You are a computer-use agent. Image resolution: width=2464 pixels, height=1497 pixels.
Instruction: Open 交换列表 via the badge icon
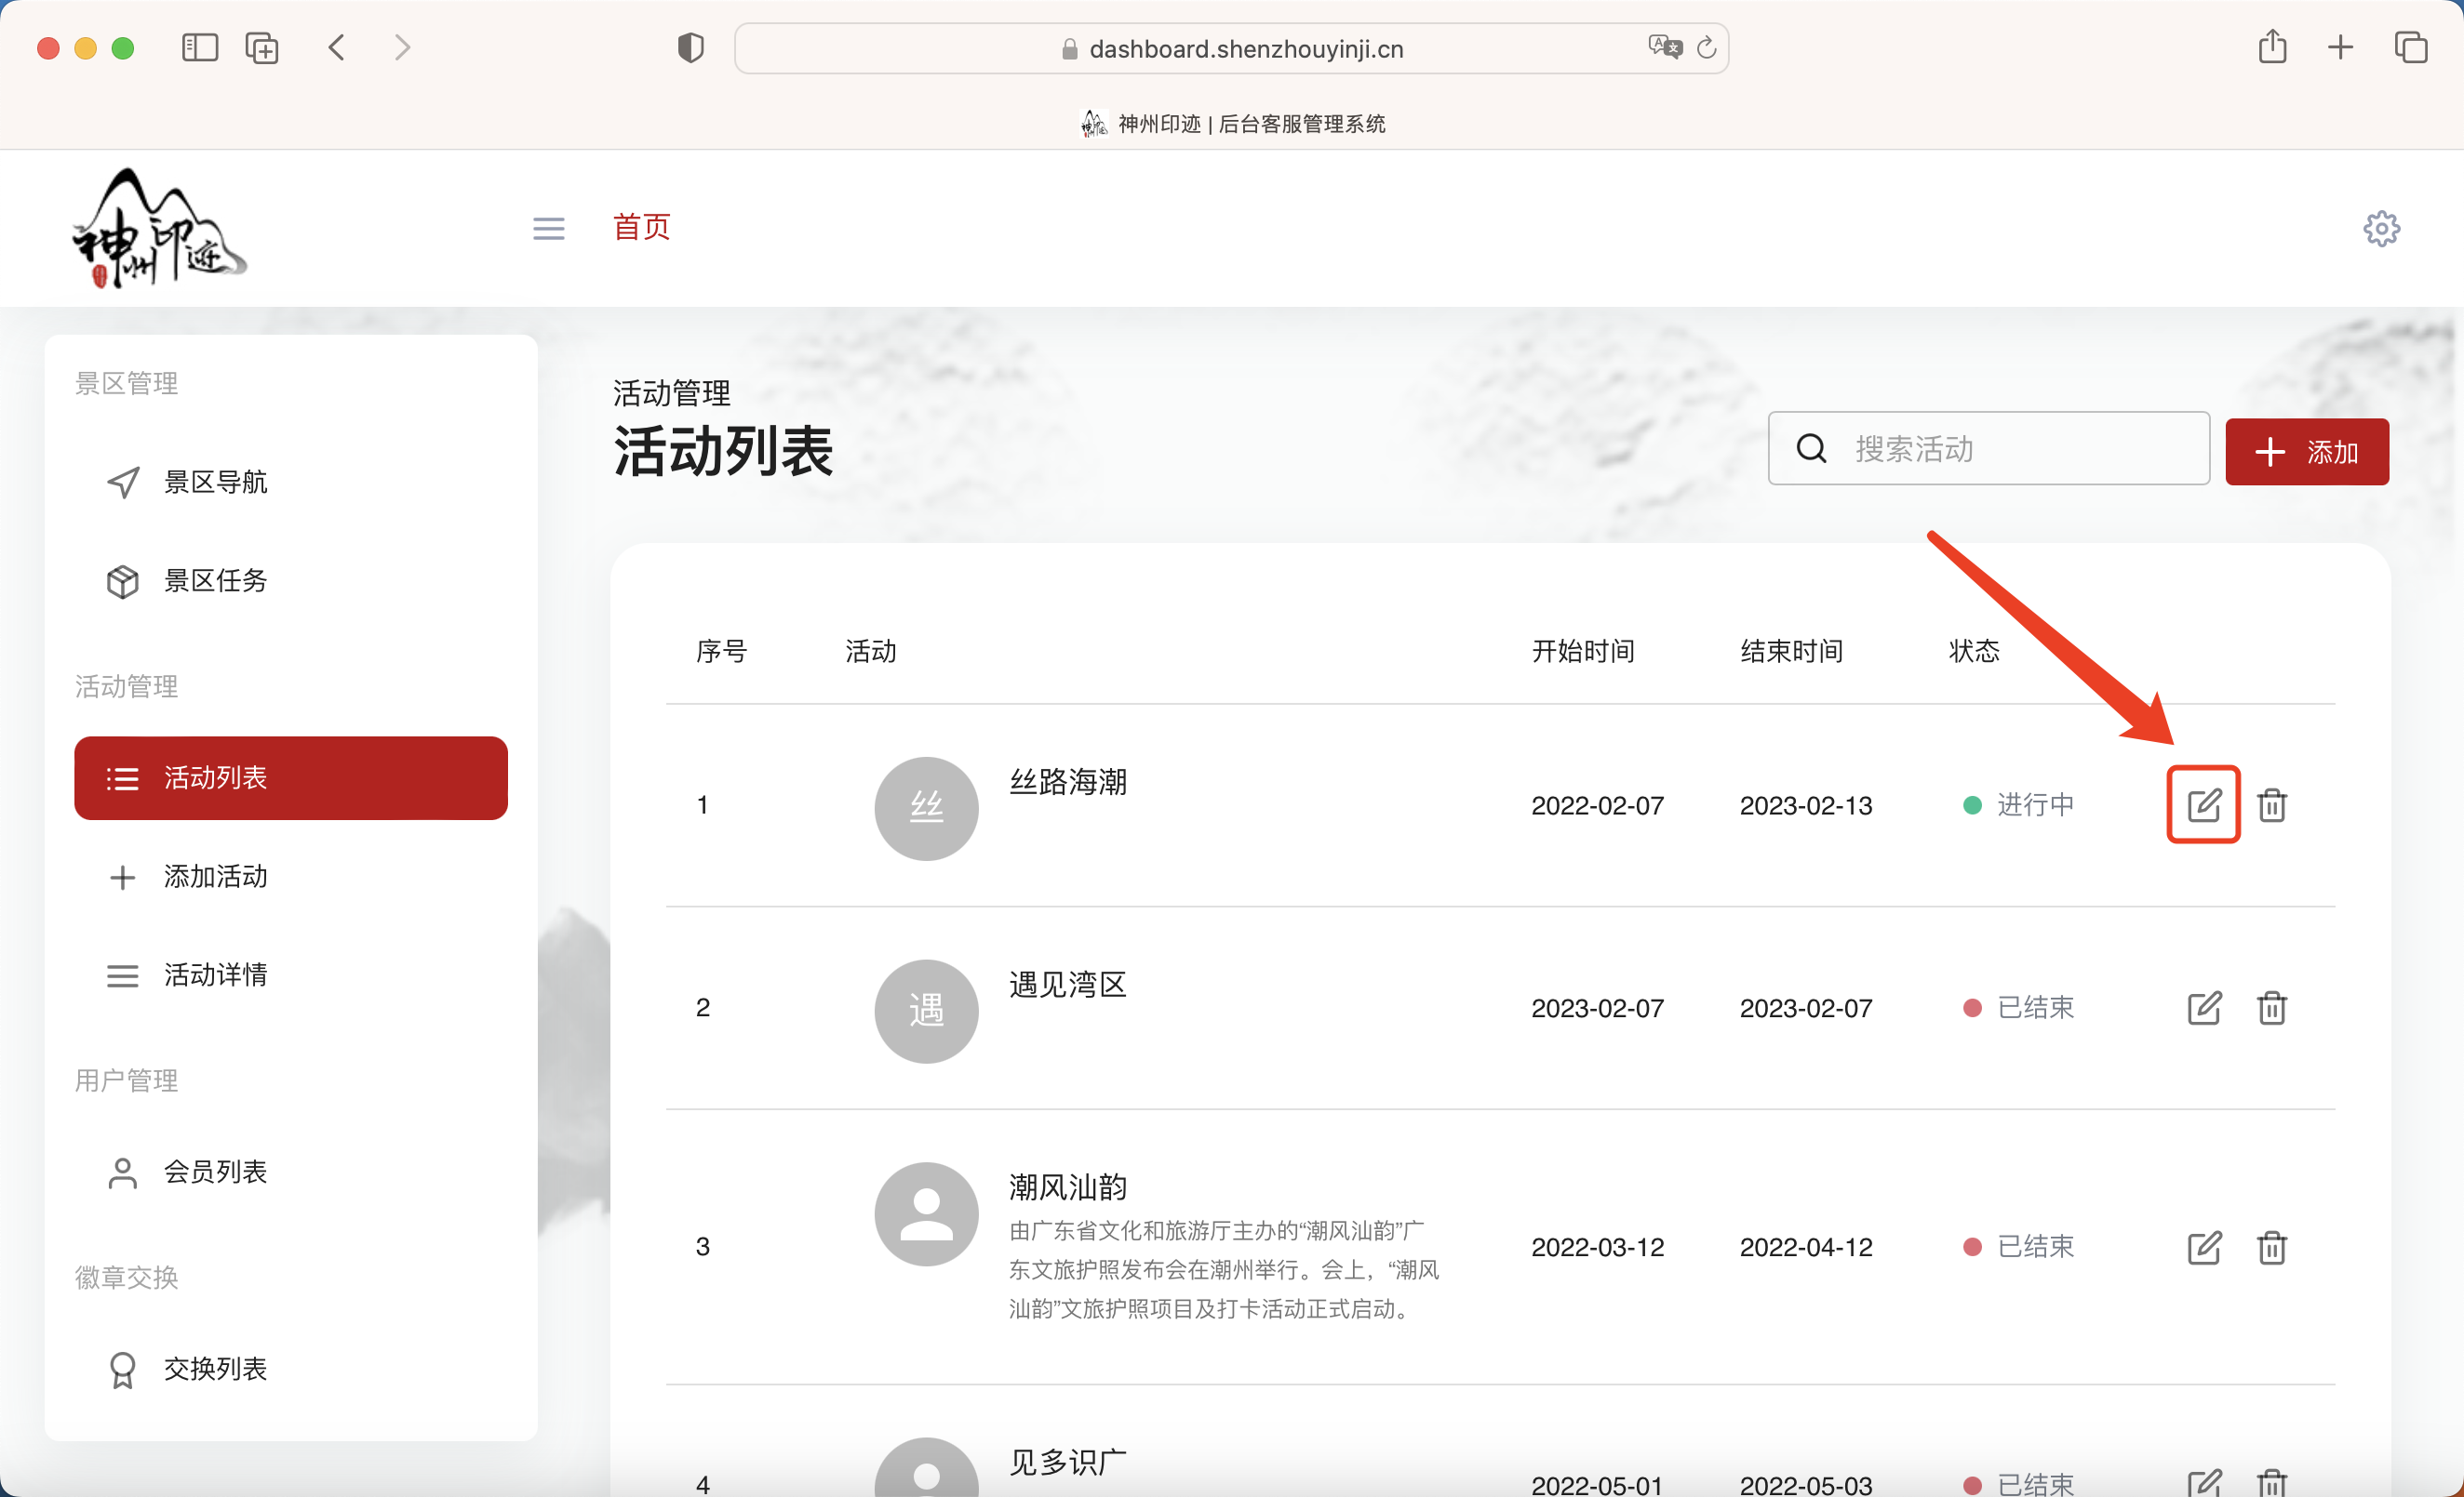[122, 1369]
